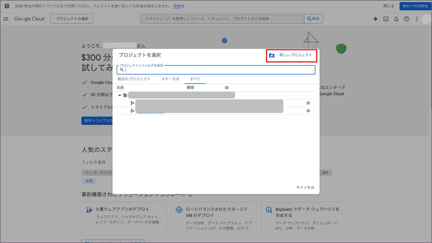
Task: Open the notifications bell
Action: (396, 19)
